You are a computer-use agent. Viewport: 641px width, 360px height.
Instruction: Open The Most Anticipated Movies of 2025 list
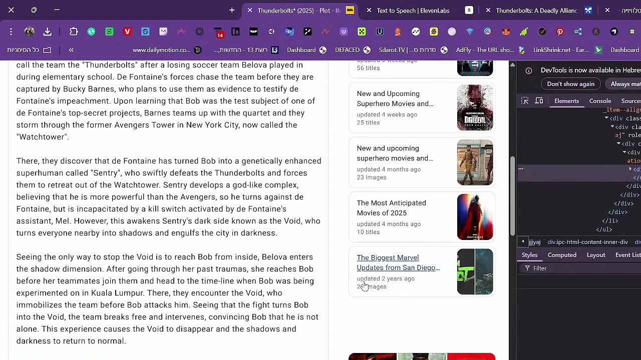click(x=392, y=208)
